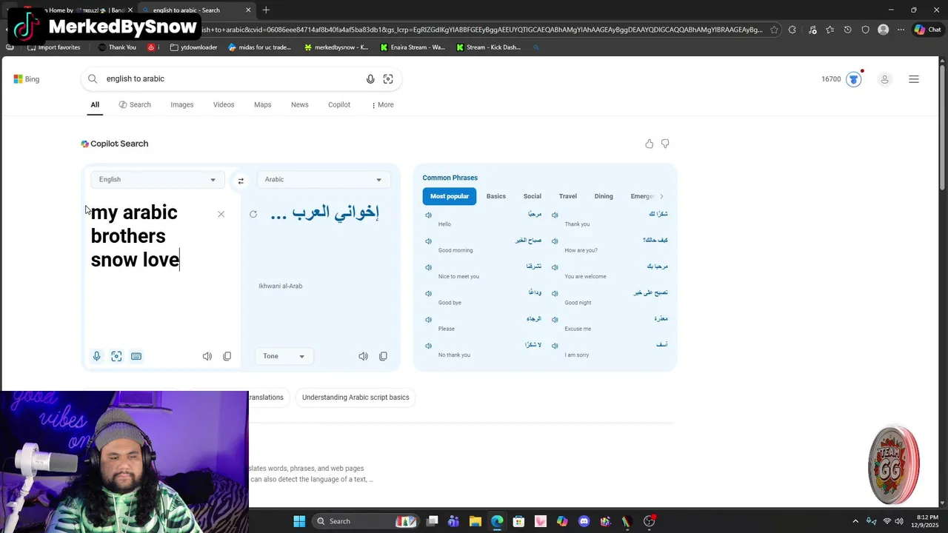The height and width of the screenshot is (533, 948).
Task: Select the All search tab
Action: tap(95, 104)
